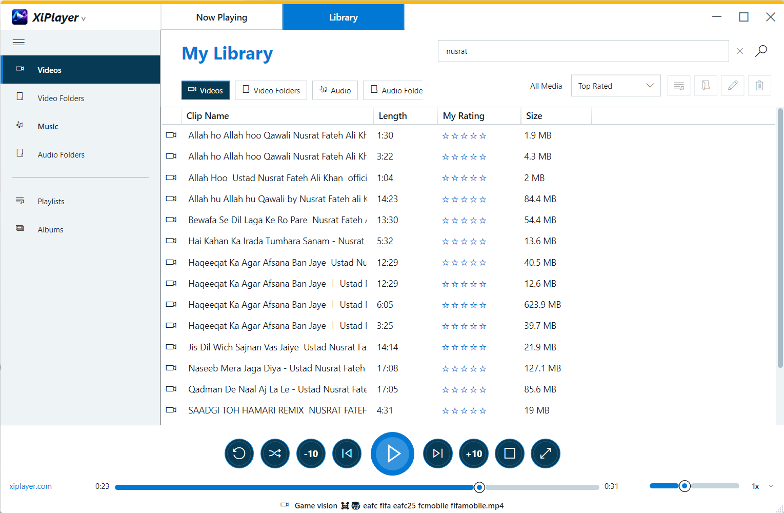The width and height of the screenshot is (784, 513).
Task: Click the 623.9 MB size cell
Action: click(542, 305)
